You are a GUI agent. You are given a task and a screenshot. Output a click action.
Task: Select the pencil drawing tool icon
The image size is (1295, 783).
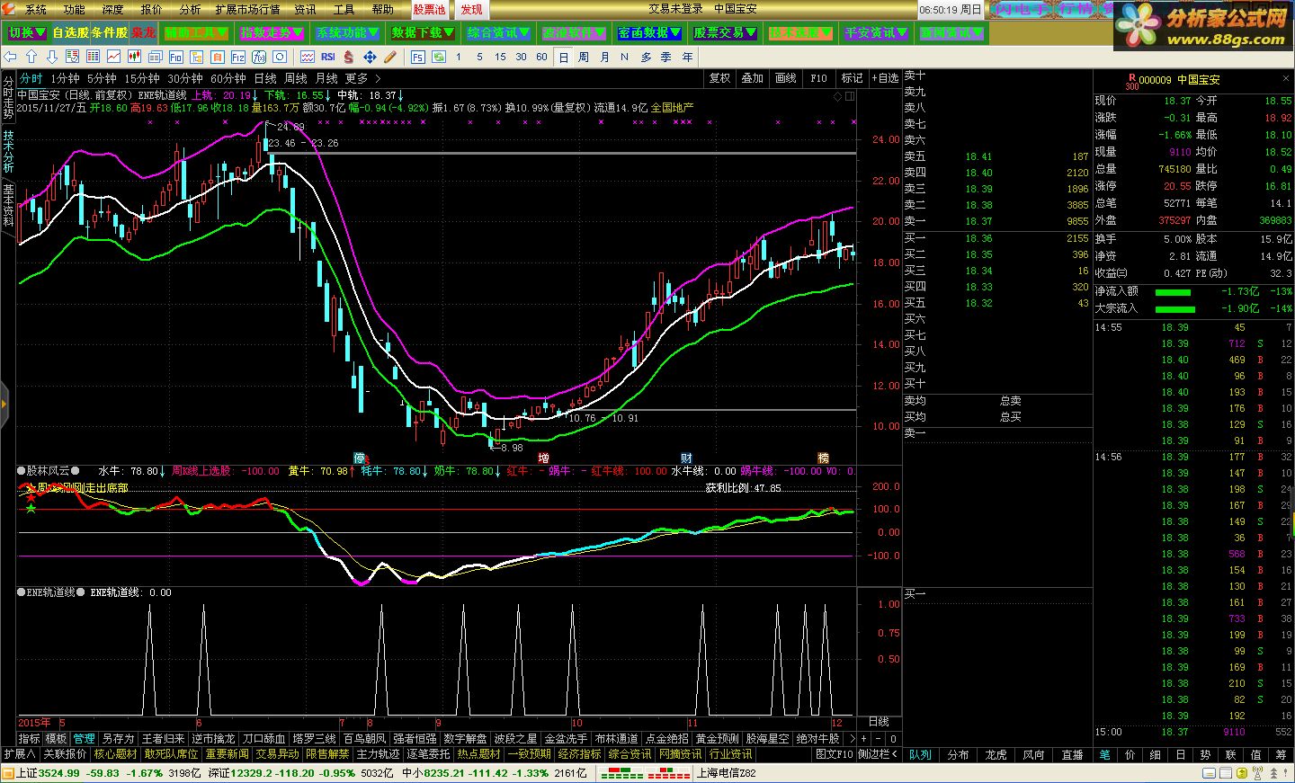point(389,57)
